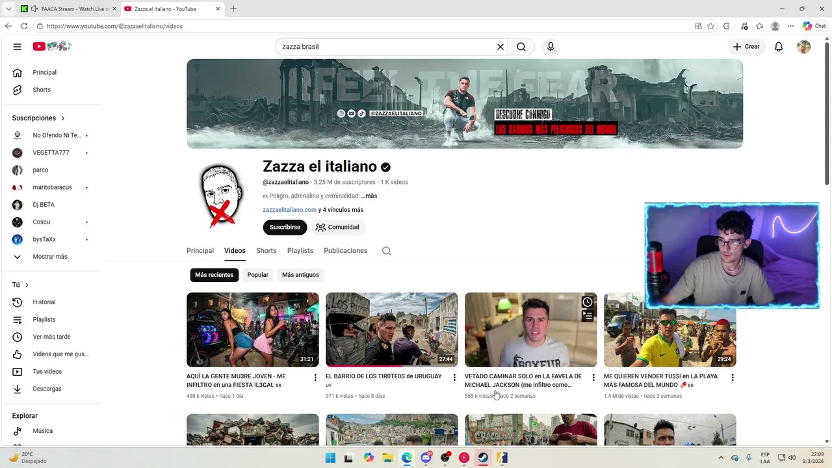832x468 pixels.
Task: Expand Mostrar más subscriptions
Action: click(51, 257)
